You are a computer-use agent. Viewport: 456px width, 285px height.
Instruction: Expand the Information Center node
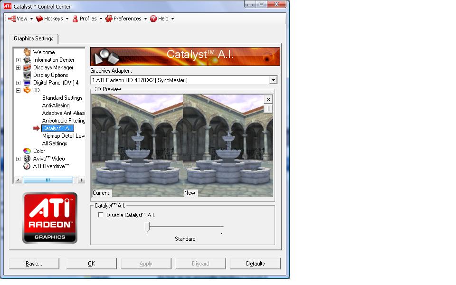[19, 60]
